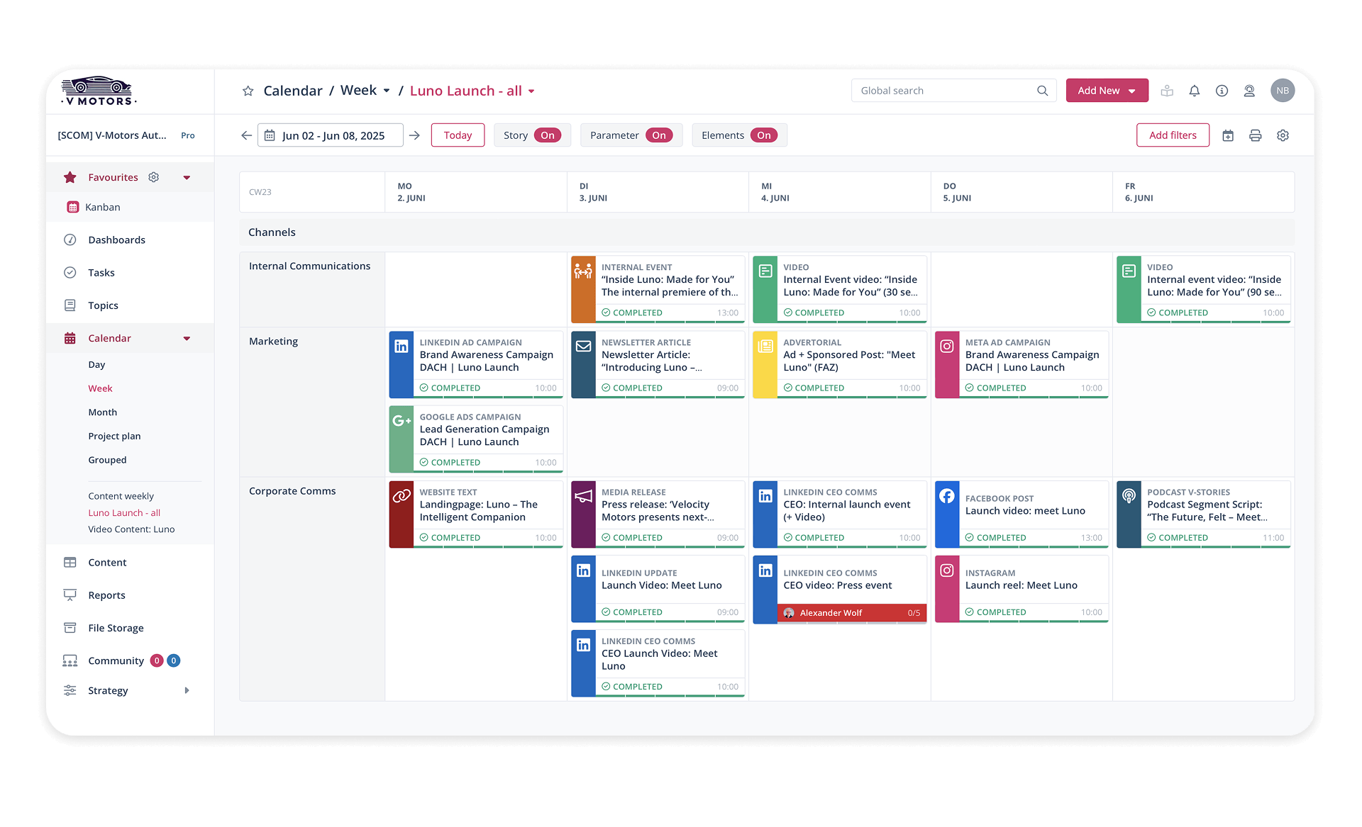Open the add calendar entry icon
Image resolution: width=1362 pixels, height=827 pixels.
click(x=1228, y=135)
